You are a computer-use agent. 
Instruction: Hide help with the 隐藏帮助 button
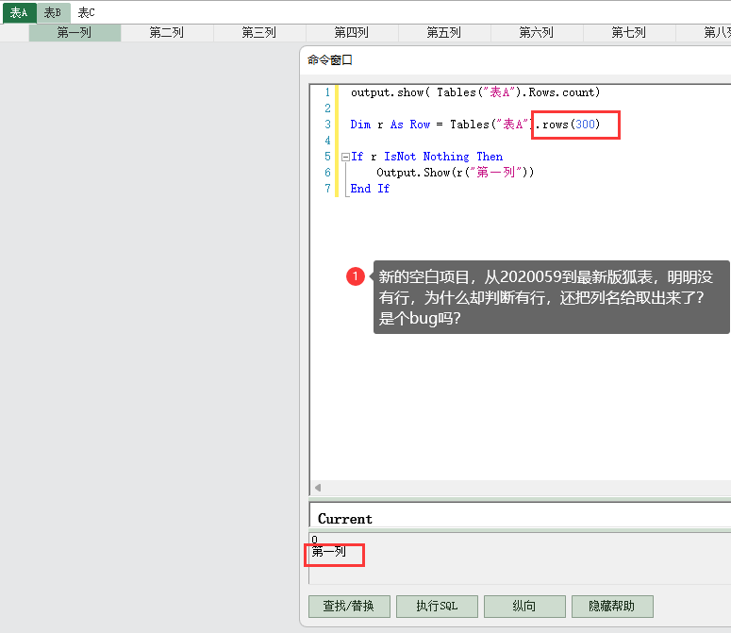click(x=611, y=606)
